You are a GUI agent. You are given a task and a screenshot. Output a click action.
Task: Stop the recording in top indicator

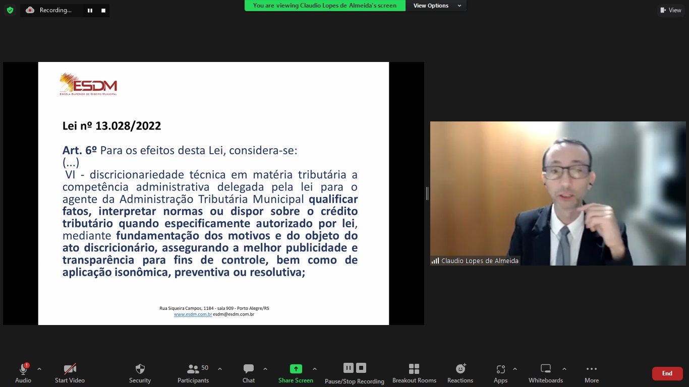[x=103, y=10]
